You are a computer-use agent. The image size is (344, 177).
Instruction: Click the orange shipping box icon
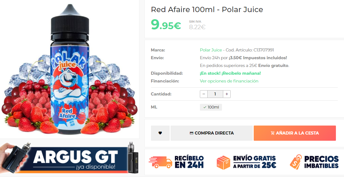click(x=223, y=162)
